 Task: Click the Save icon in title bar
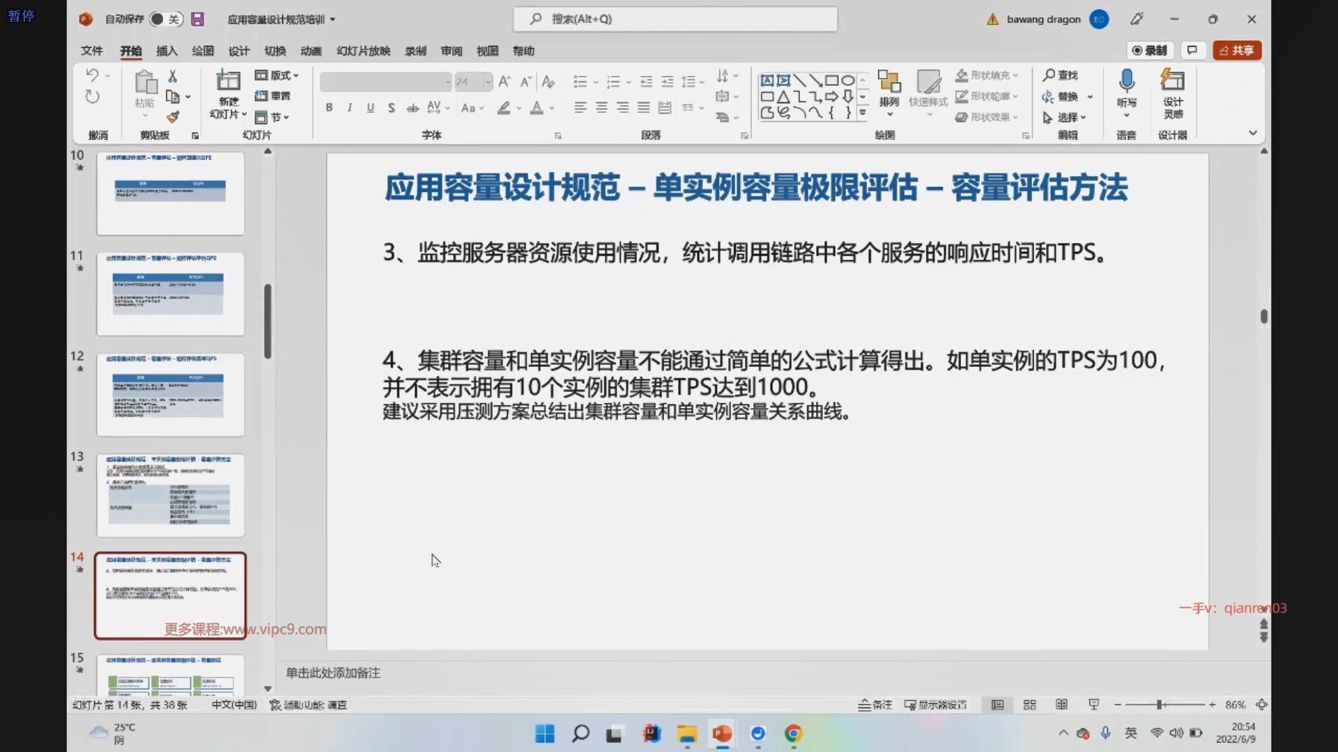[x=198, y=19]
